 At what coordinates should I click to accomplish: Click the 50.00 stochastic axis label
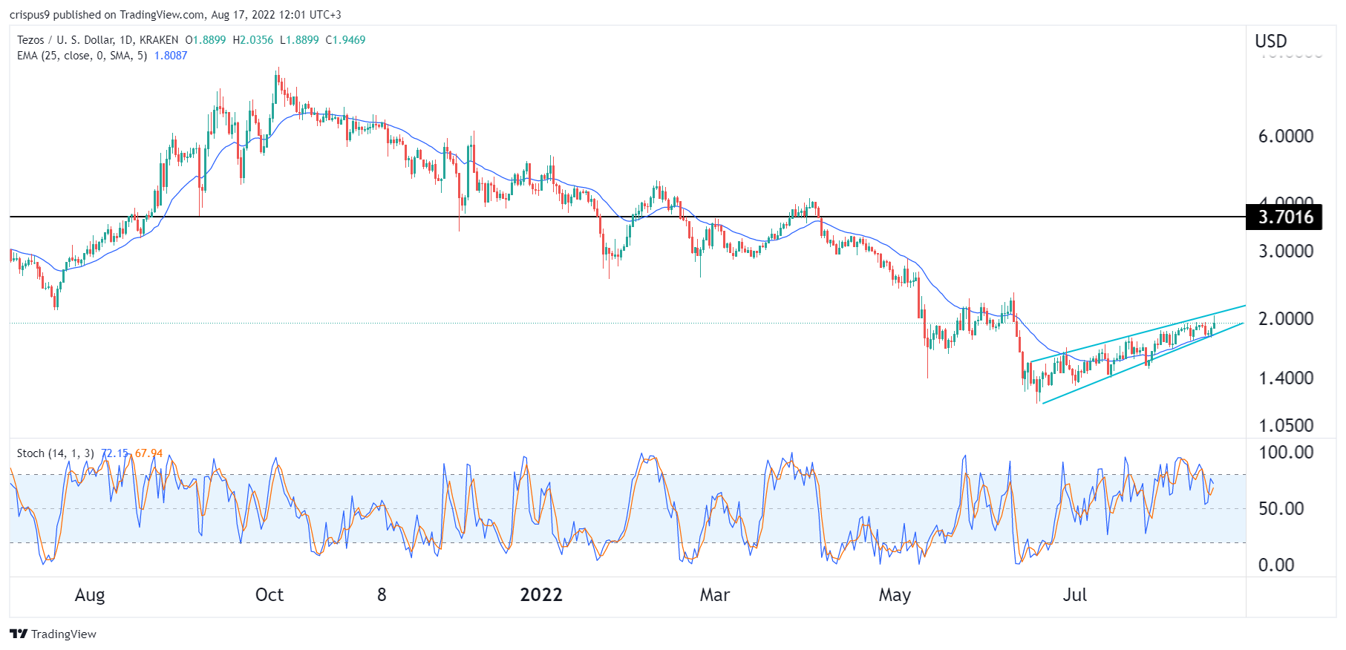[1281, 508]
